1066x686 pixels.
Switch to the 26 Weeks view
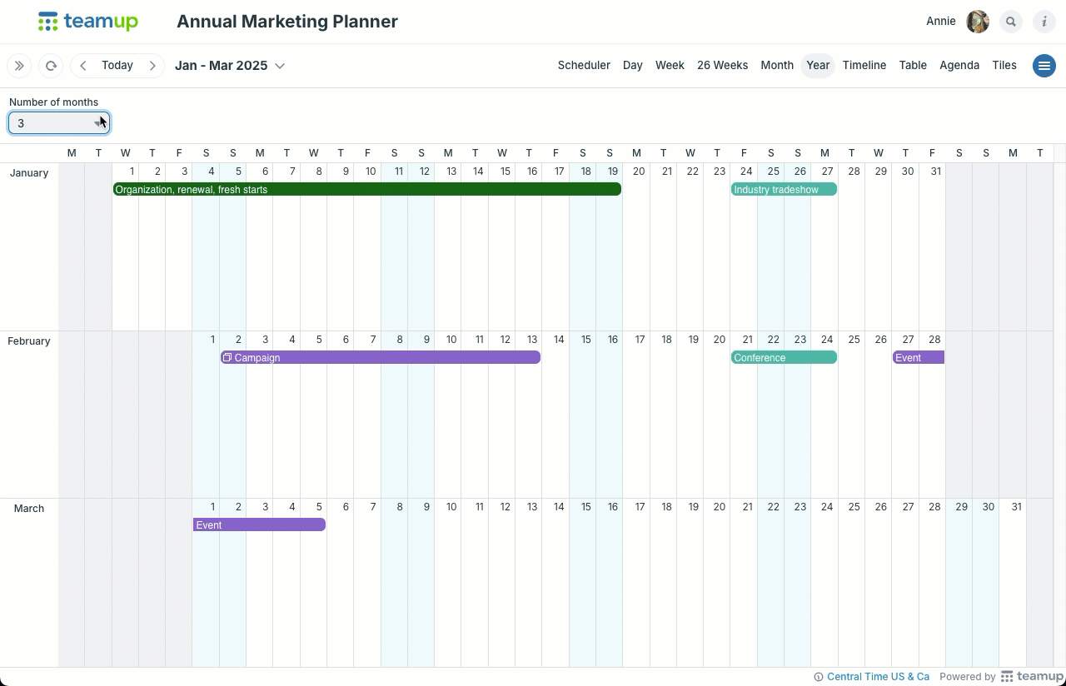722,66
